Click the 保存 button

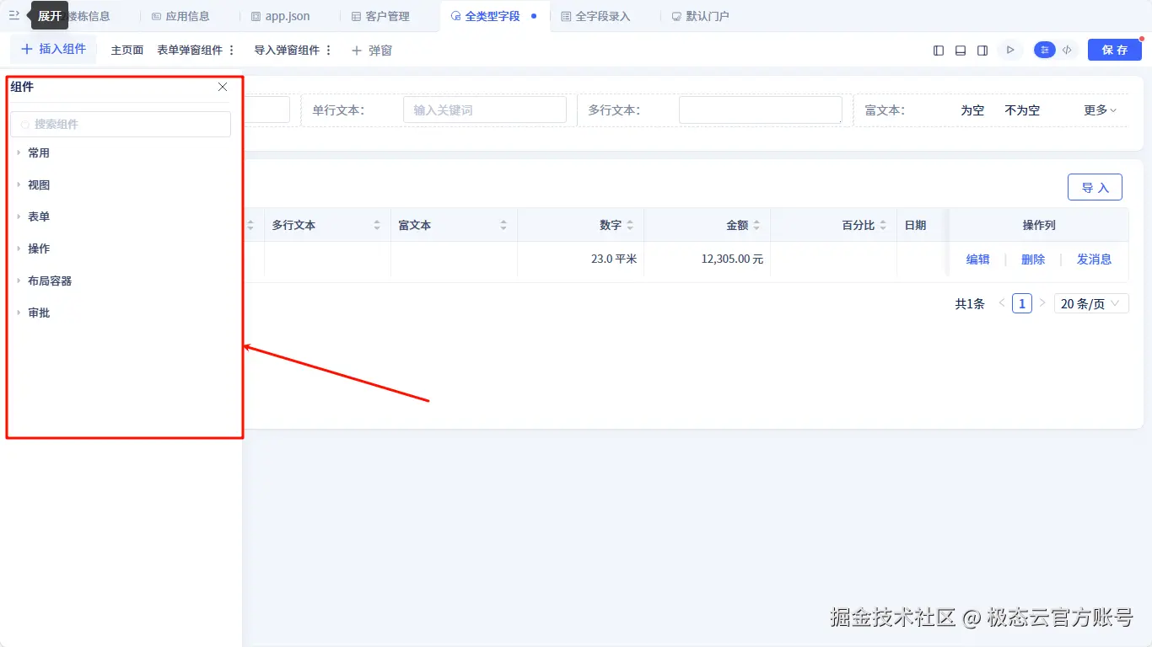(1114, 50)
